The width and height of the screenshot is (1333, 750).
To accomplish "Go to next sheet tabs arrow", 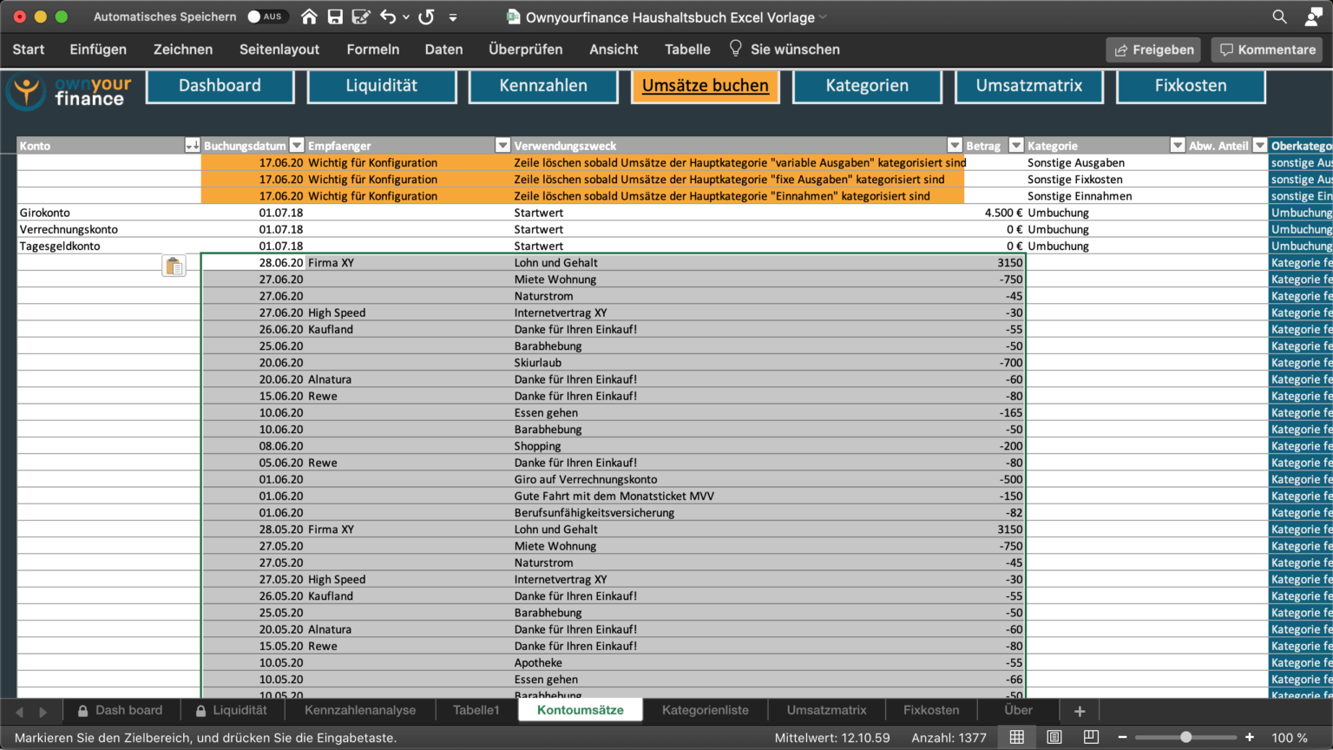I will click(x=43, y=712).
